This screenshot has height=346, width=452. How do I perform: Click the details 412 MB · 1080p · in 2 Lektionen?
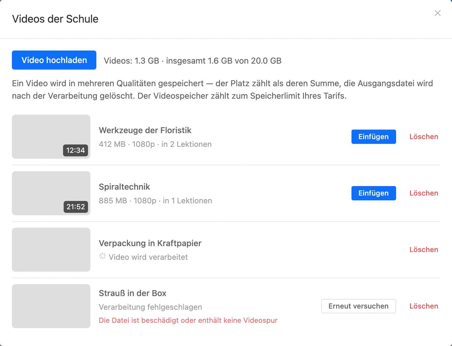[x=155, y=144]
